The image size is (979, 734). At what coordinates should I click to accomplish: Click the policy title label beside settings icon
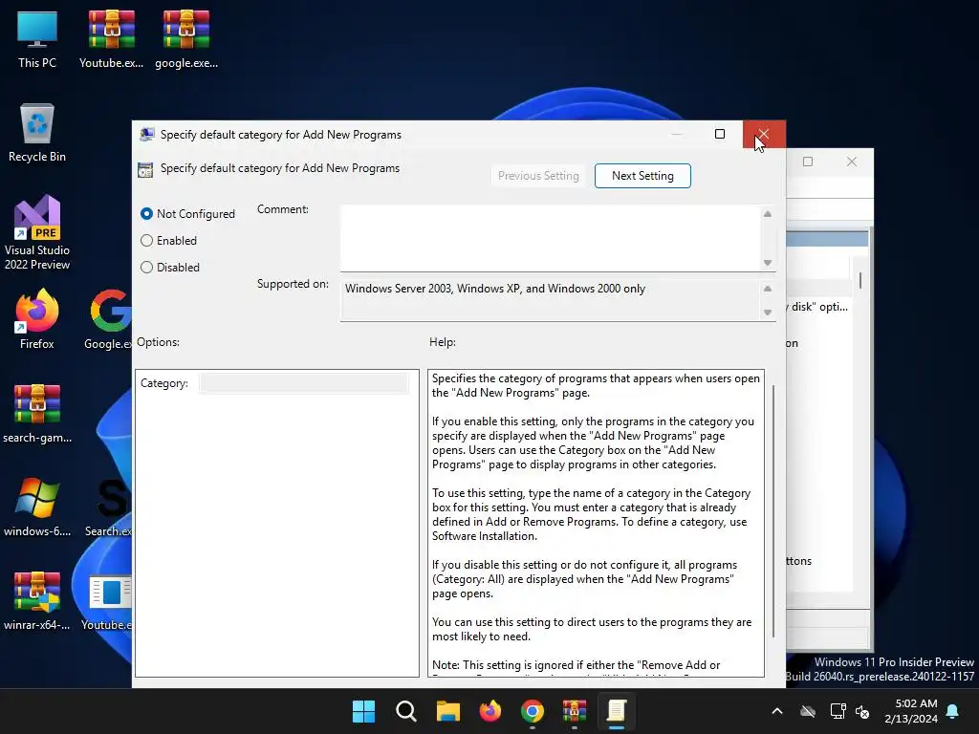tap(280, 168)
